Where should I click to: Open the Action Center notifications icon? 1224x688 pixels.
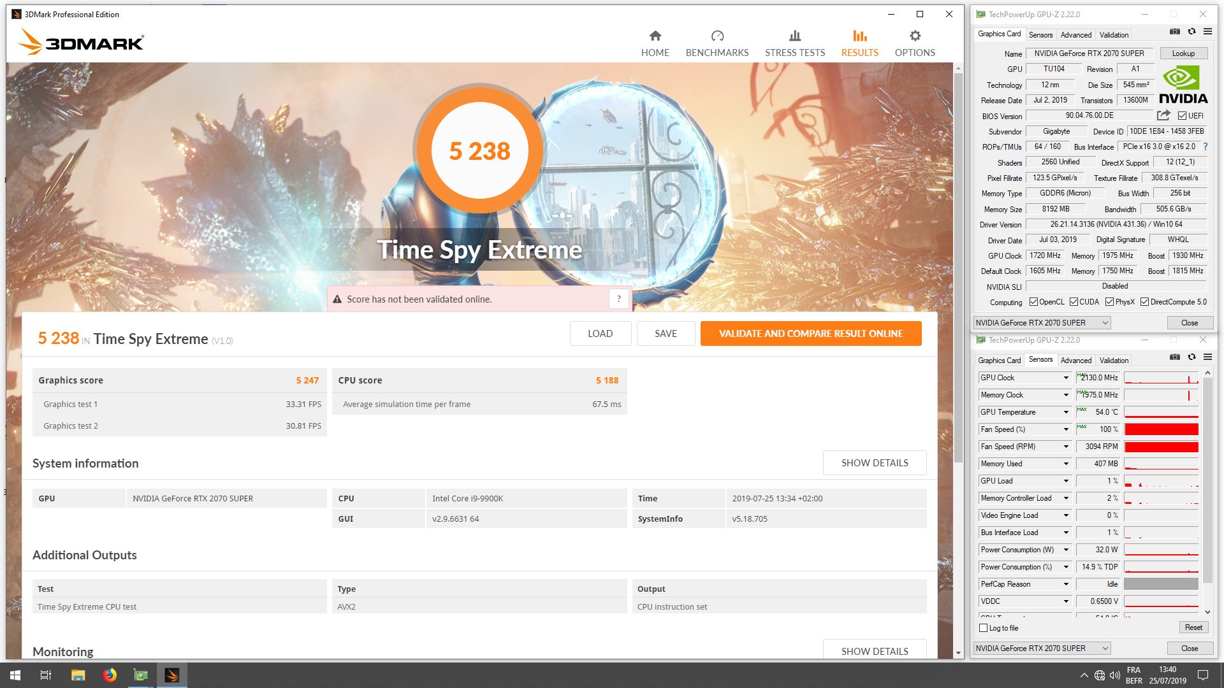point(1203,675)
